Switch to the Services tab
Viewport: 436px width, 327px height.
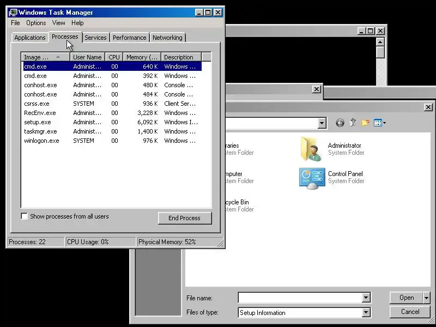click(95, 38)
